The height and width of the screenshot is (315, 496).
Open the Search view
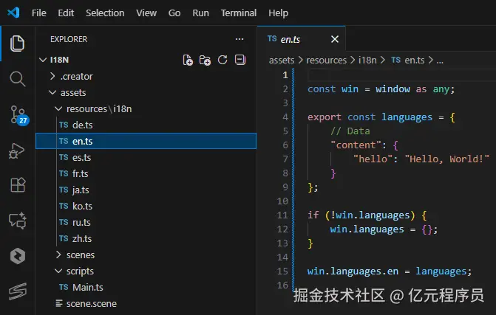tap(17, 78)
